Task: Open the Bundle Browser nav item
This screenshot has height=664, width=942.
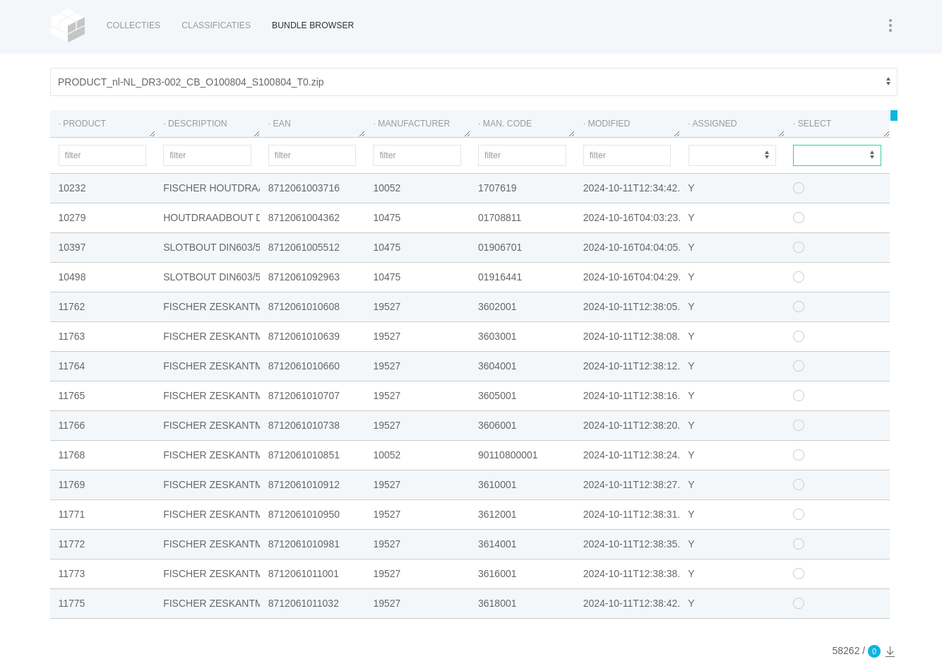Action: (313, 25)
